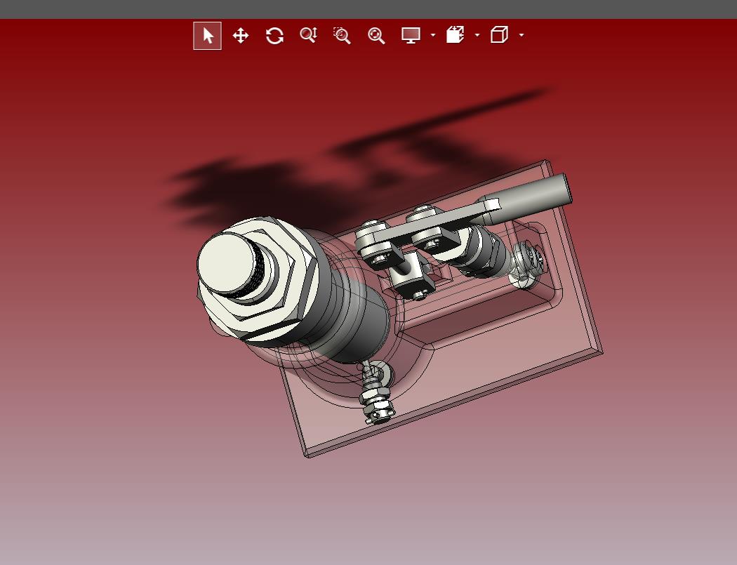This screenshot has height=565, width=737.
Task: Select the Rotate view tool
Action: pos(274,35)
